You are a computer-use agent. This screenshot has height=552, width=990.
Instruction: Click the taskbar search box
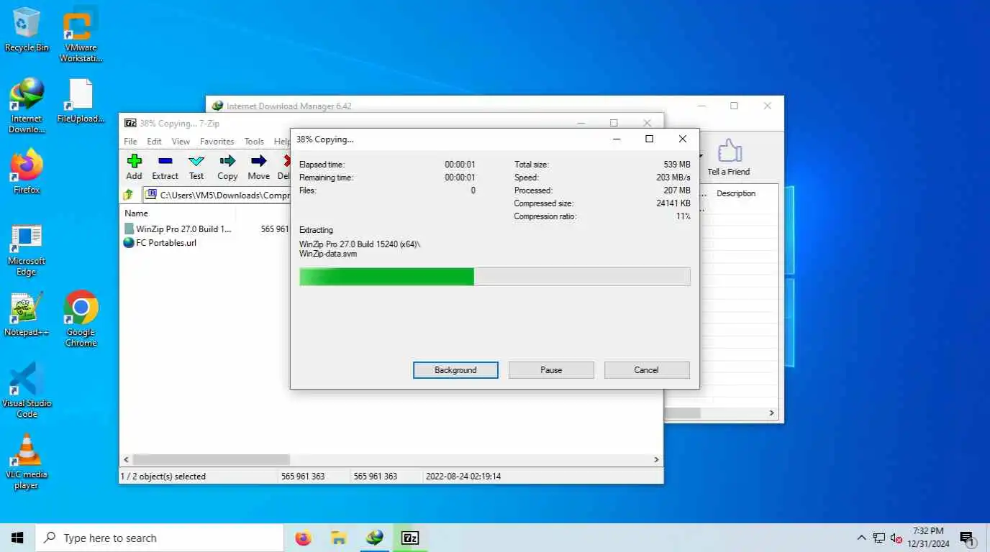click(x=160, y=538)
